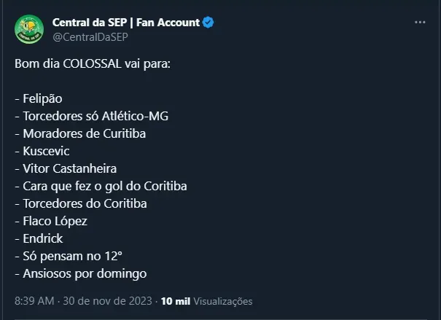This screenshot has height=320, width=441.
Task: Click 'Cara que fez o gol do Coritiba'
Action: click(x=101, y=186)
